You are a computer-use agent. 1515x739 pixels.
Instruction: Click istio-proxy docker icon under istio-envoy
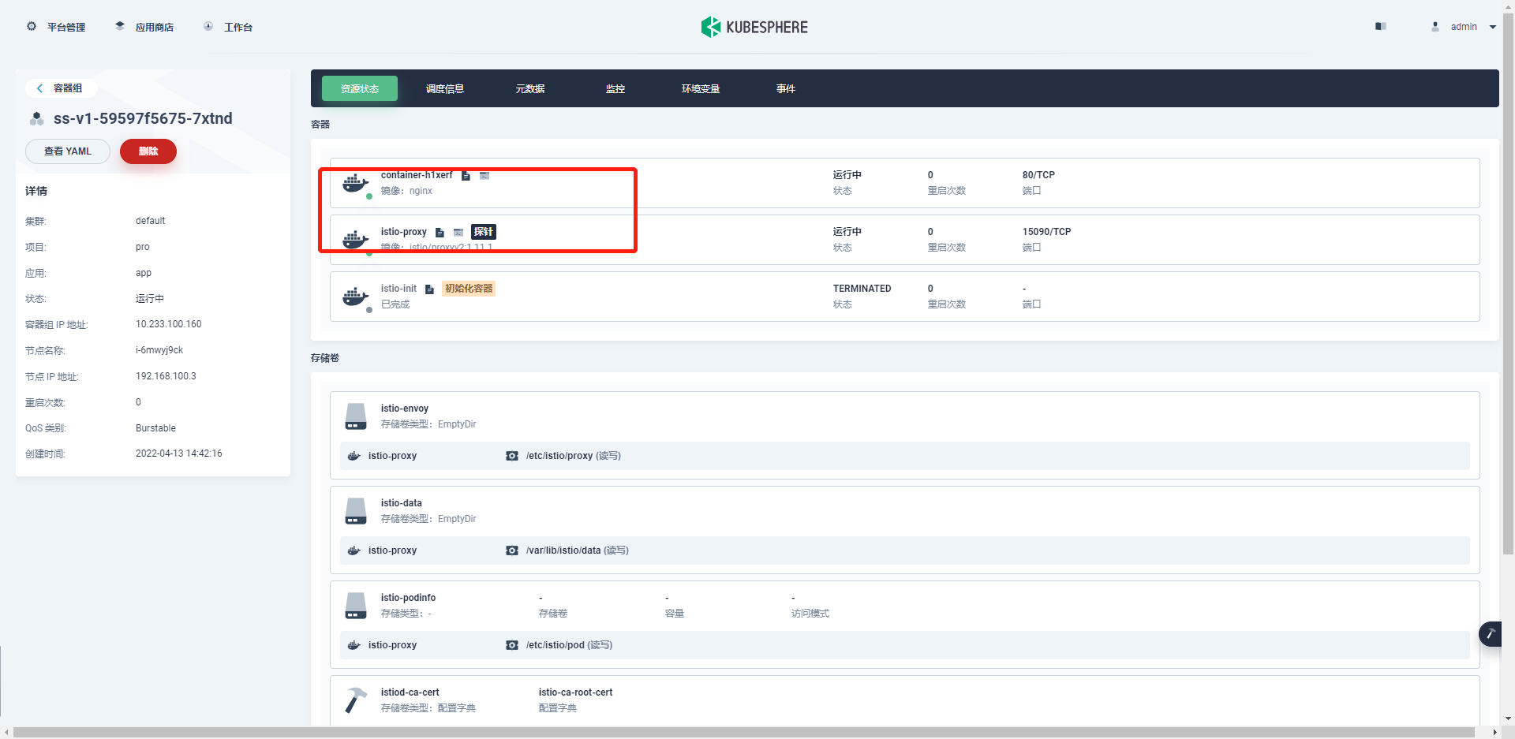354,456
